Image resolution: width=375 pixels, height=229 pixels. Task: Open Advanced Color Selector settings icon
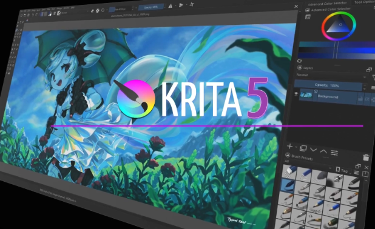pyautogui.click(x=308, y=17)
